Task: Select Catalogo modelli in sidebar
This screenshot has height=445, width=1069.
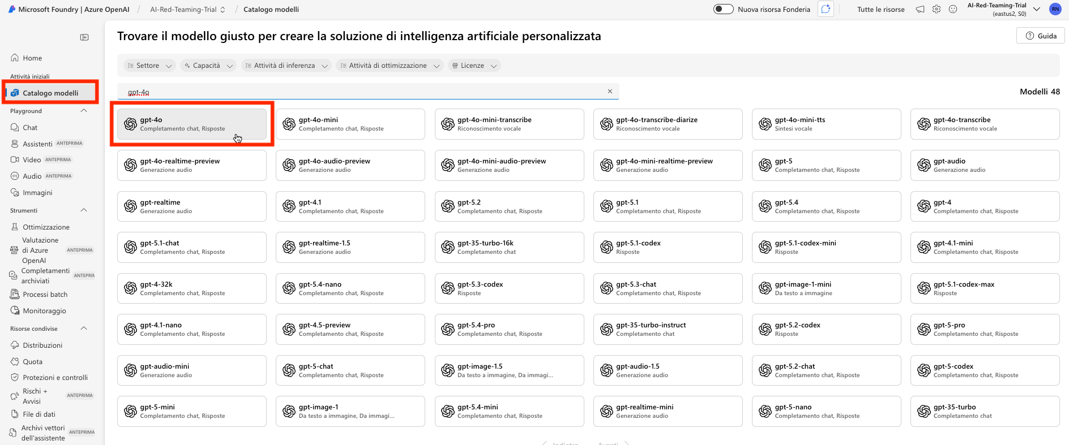Action: (51, 93)
